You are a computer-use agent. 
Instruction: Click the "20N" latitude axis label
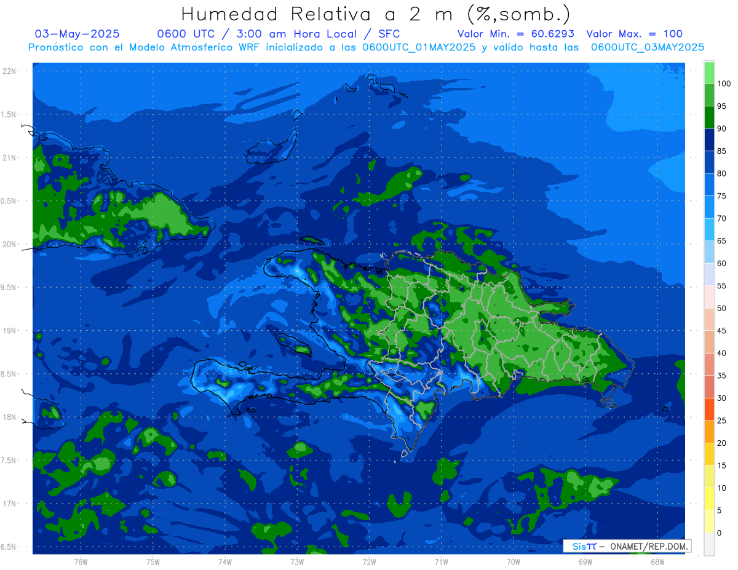point(9,244)
